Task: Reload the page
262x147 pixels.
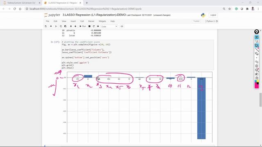Action: point(15,9)
